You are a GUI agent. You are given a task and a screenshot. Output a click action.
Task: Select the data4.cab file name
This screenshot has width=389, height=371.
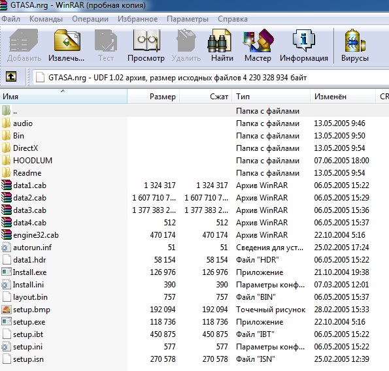pyautogui.click(x=29, y=223)
